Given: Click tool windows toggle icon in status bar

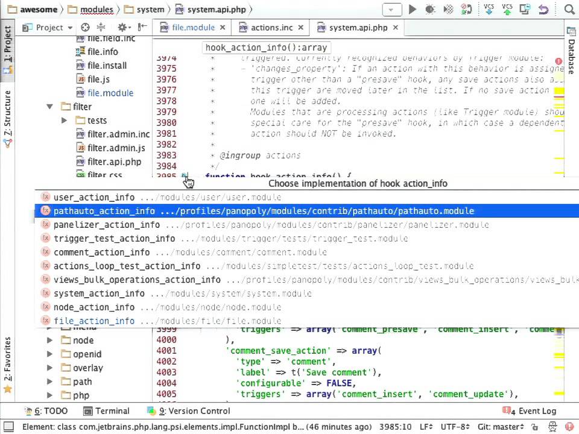Looking at the screenshot, I should pos(8,427).
